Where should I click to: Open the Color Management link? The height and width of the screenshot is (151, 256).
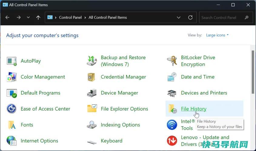click(43, 77)
